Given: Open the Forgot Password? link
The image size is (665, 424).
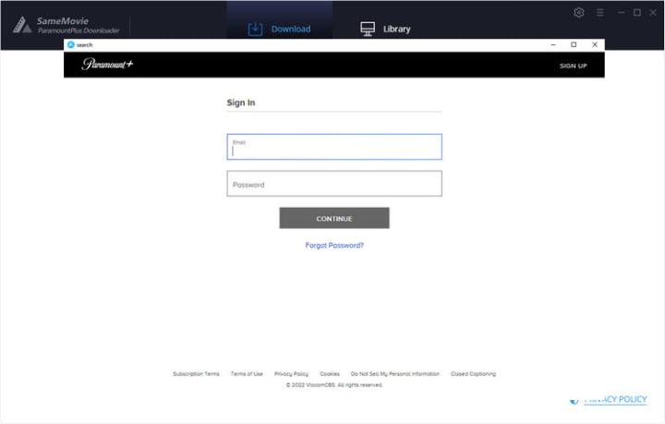Looking at the screenshot, I should [334, 245].
